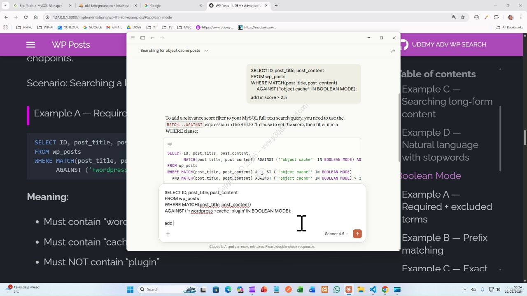Viewport: 527px width, 296px height.
Task: Click the back arrow in Claude window
Action: [x=152, y=38]
